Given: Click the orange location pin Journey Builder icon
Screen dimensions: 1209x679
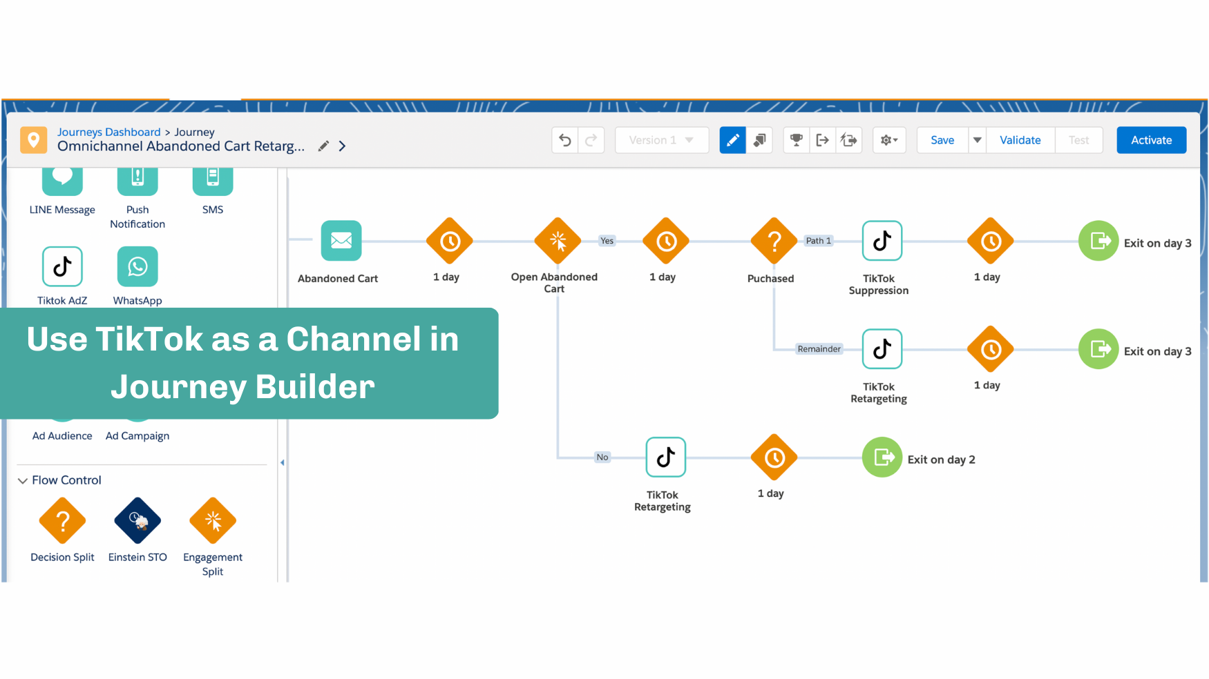Looking at the screenshot, I should click(33, 140).
